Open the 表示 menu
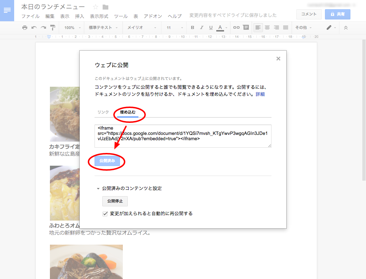The image size is (366, 279). click(65, 16)
